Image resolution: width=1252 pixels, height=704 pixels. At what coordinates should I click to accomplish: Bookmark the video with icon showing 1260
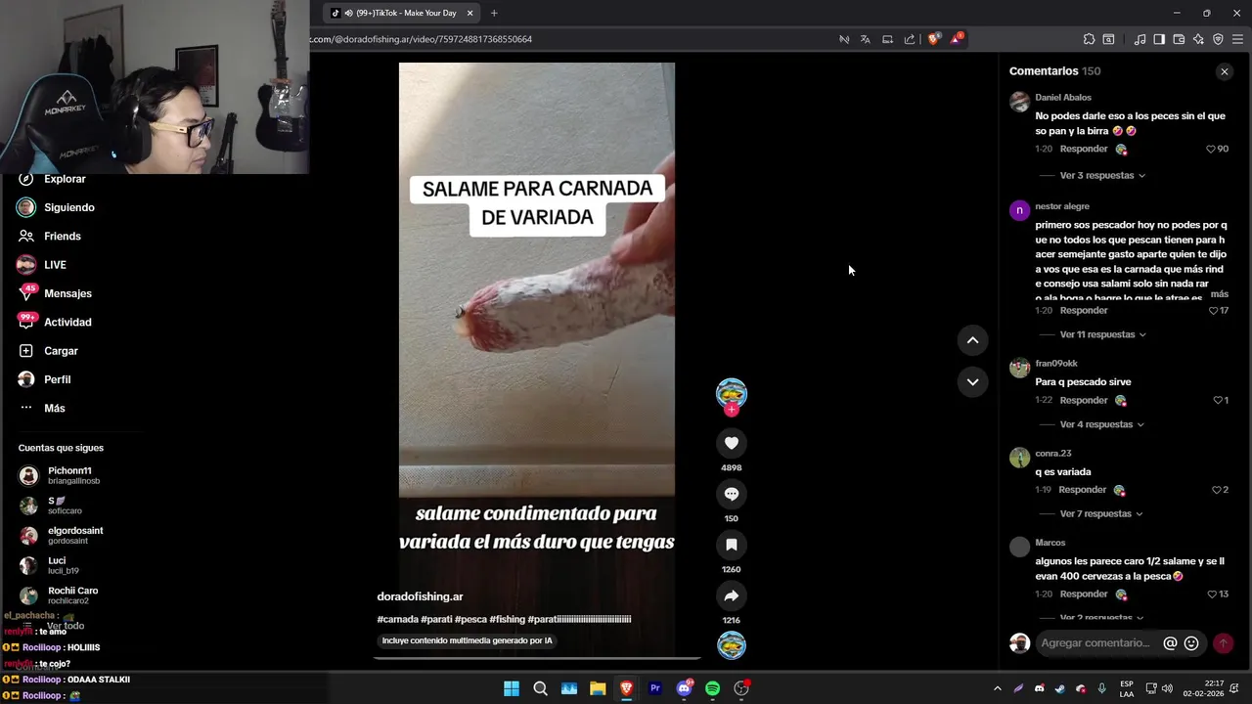(731, 545)
